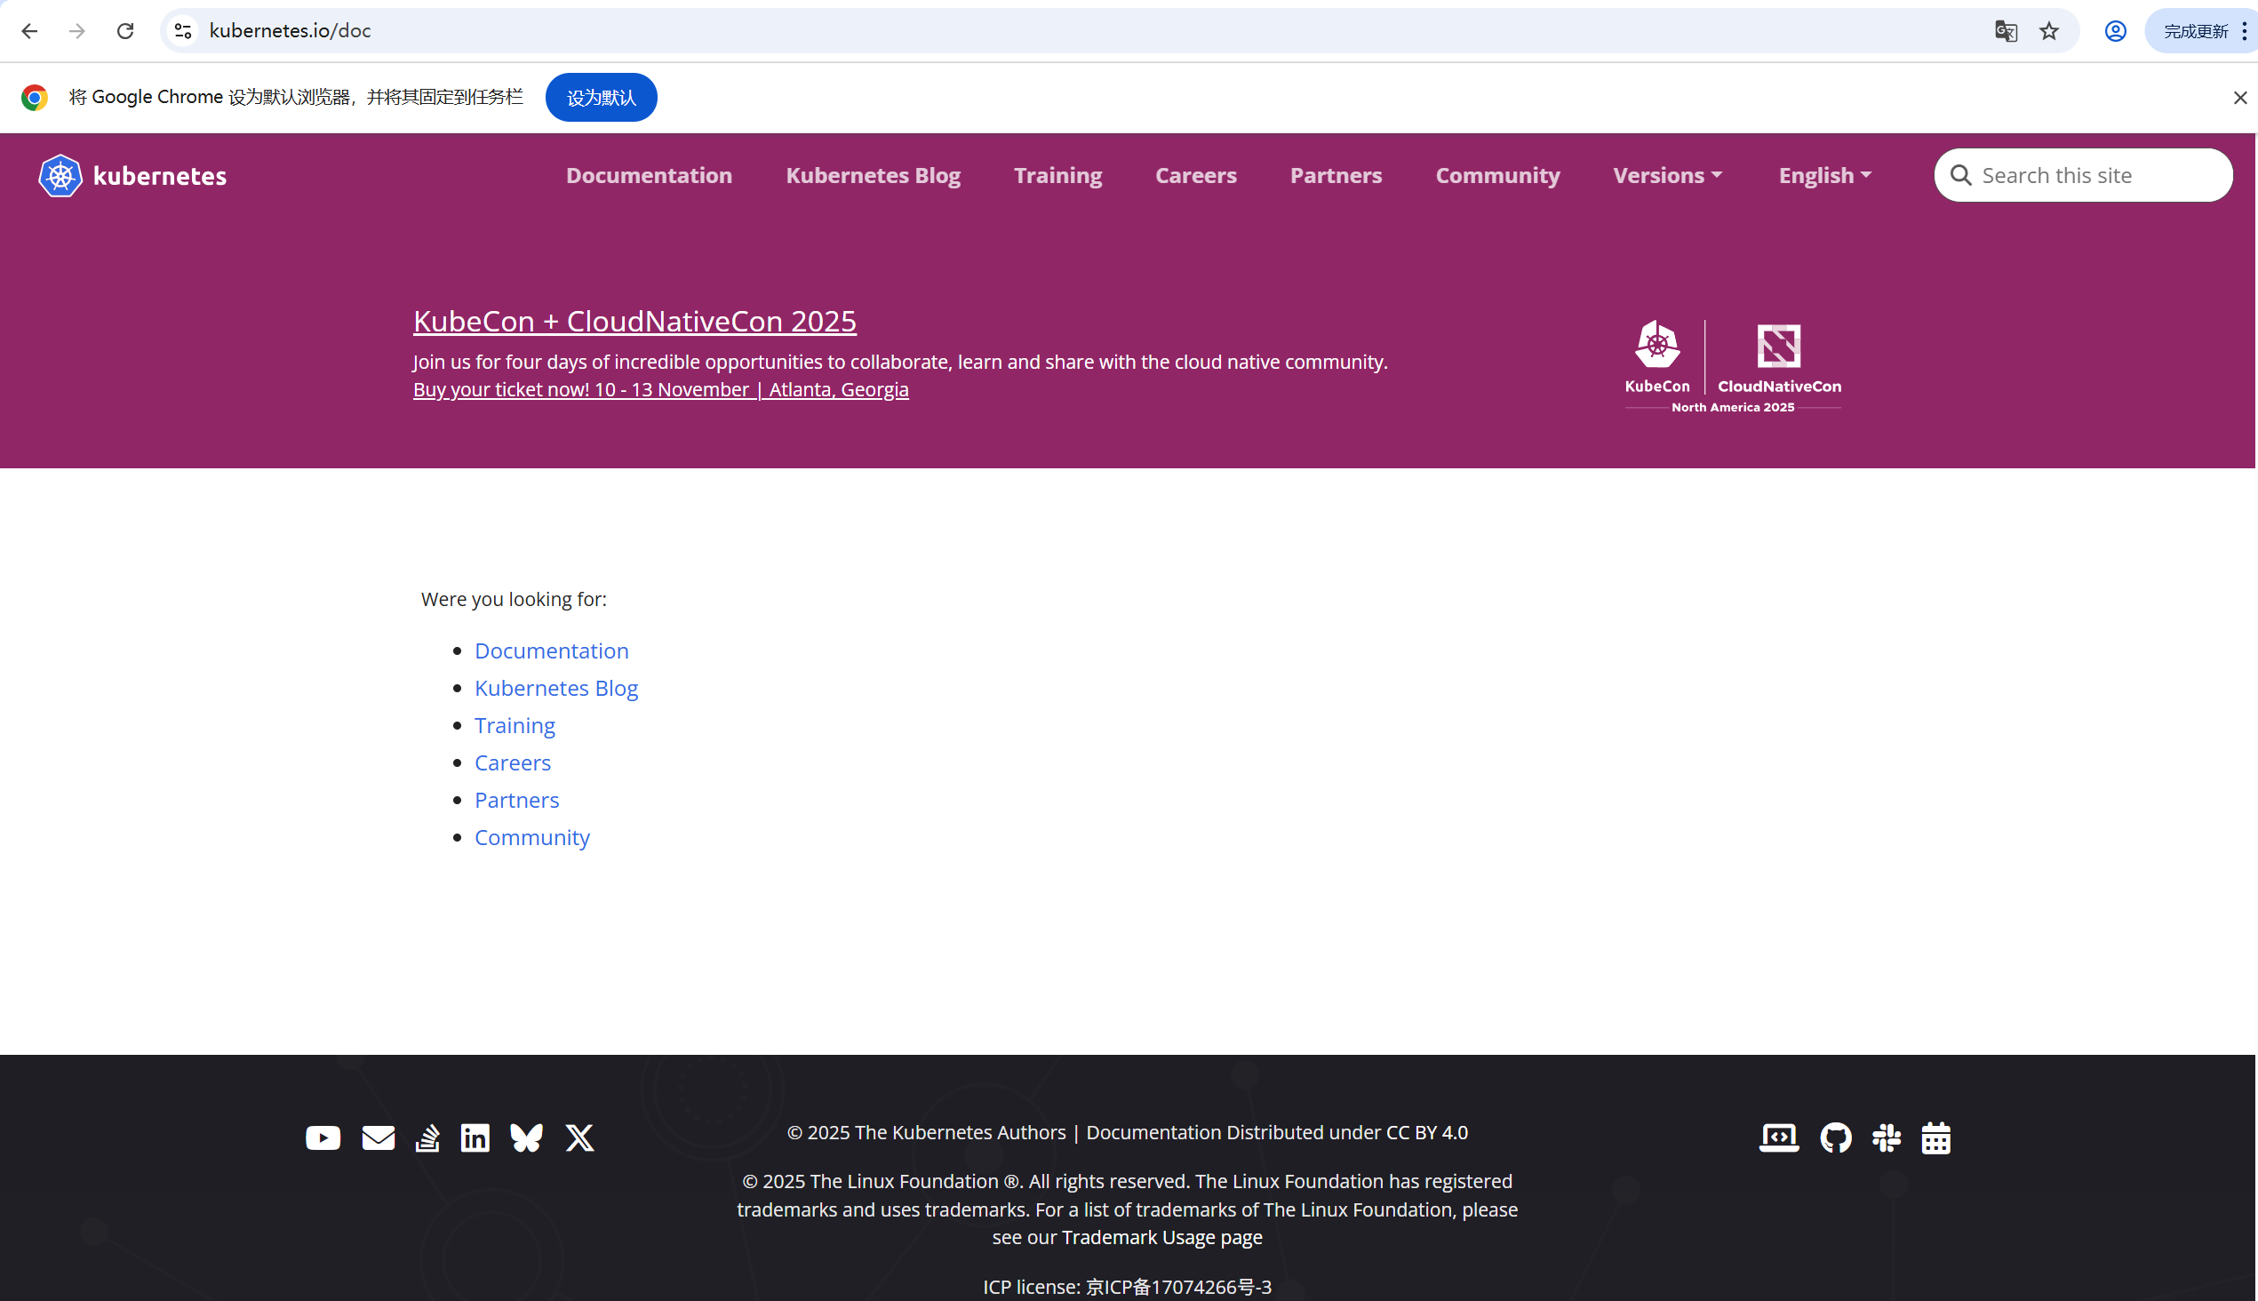
Task: Expand the English language dropdown
Action: pyautogui.click(x=1824, y=175)
